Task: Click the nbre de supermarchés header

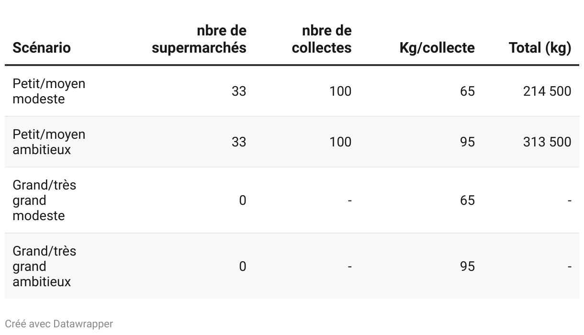Action: tap(199, 40)
